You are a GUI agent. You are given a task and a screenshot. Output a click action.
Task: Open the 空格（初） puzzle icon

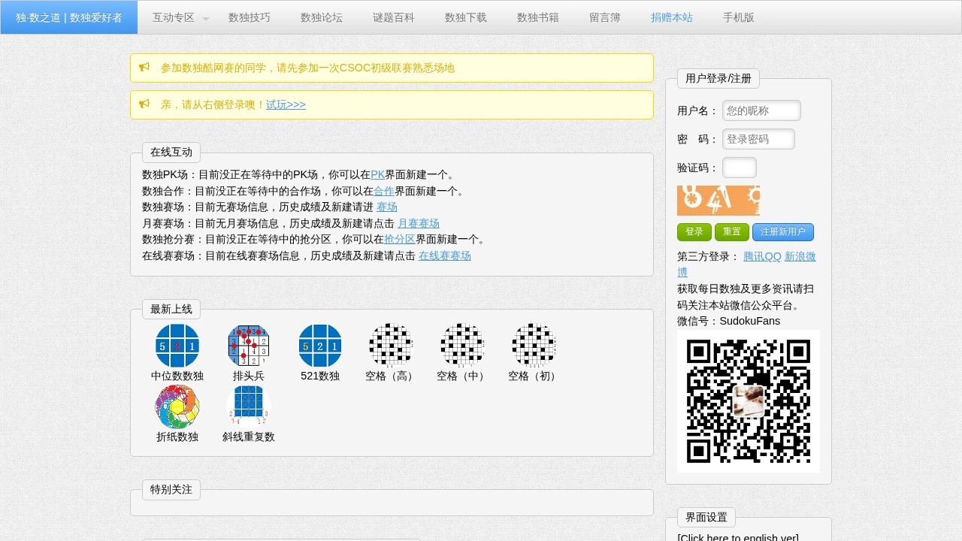534,346
